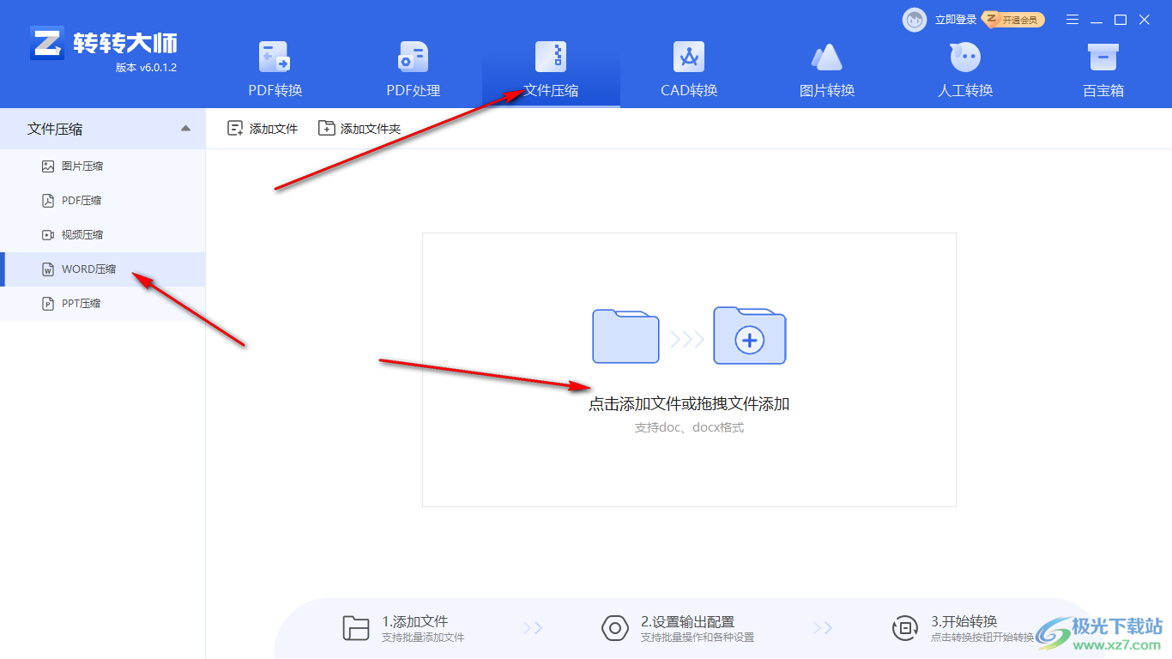Screen dimensions: 1172x659
Task: Switch to the CAD转换 tab label
Action: (x=689, y=90)
